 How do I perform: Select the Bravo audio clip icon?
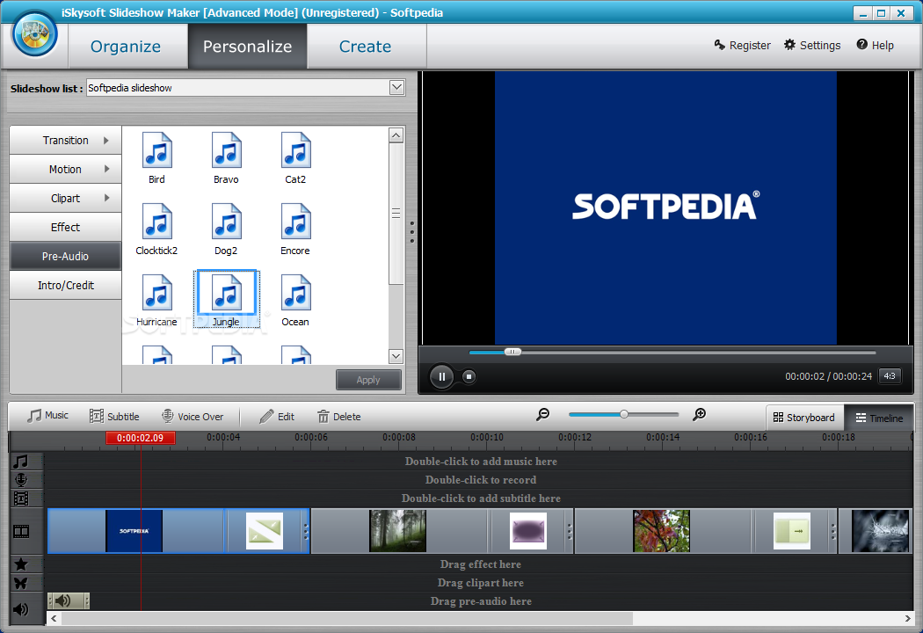pos(226,150)
